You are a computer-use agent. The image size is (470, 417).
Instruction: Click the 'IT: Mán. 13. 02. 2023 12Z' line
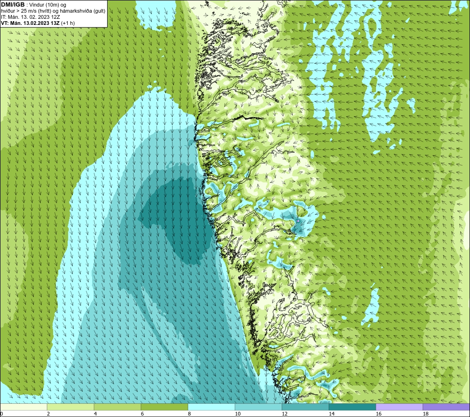pos(30,17)
